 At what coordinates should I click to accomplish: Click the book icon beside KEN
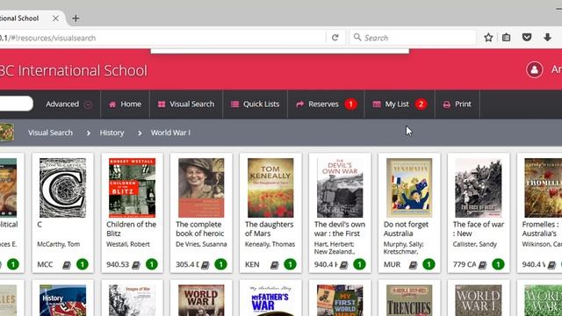(x=275, y=265)
